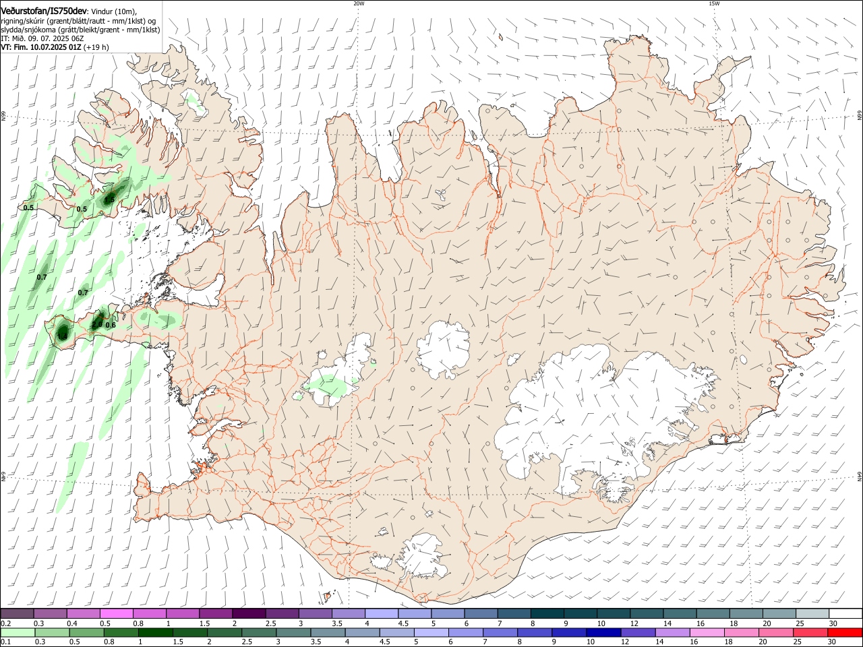Click the Veðurstofan/IS750dev title text
The height and width of the screenshot is (647, 863).
pyautogui.click(x=44, y=11)
